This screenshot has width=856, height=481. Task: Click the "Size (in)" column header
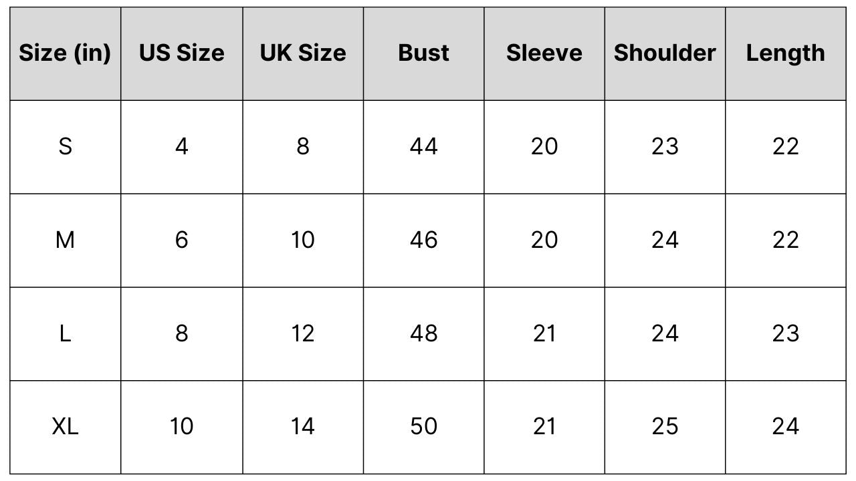click(65, 53)
